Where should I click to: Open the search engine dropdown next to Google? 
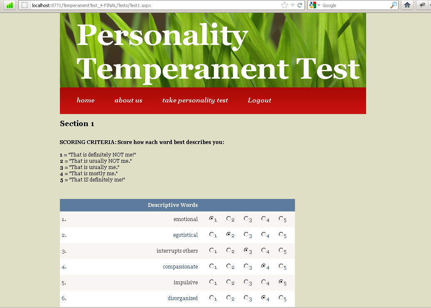pyautogui.click(x=319, y=5)
